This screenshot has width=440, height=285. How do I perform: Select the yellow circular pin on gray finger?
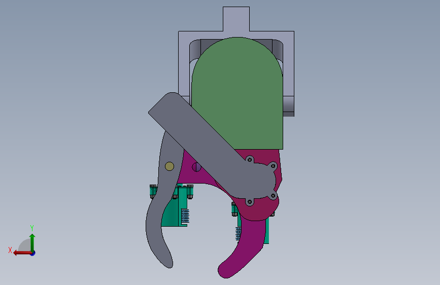click(170, 166)
